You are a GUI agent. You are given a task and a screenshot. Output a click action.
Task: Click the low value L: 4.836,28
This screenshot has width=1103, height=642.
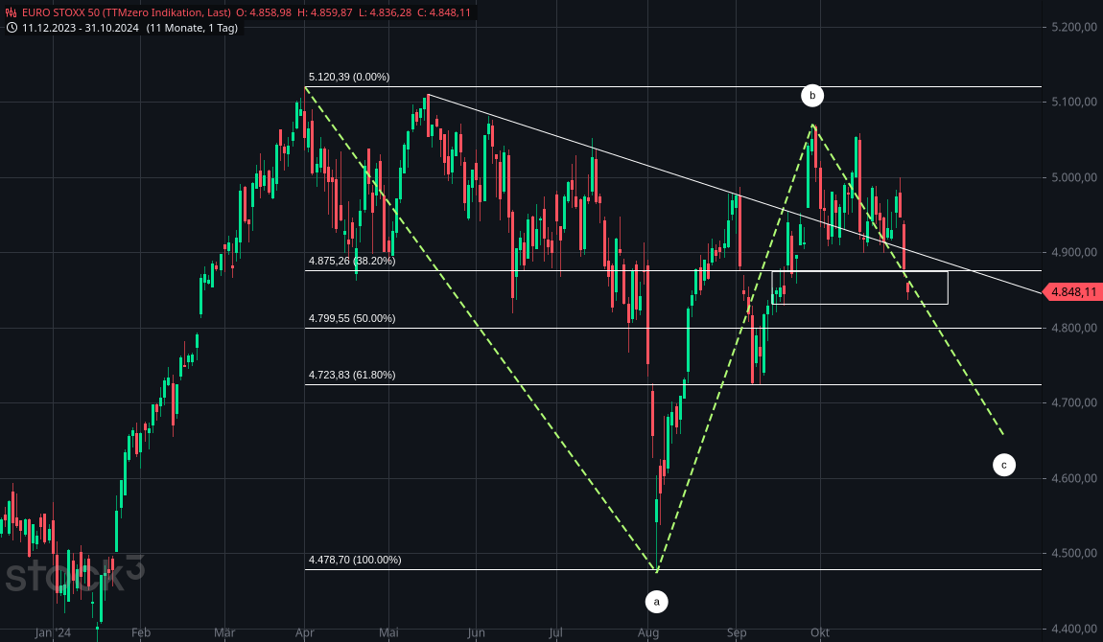coord(385,12)
